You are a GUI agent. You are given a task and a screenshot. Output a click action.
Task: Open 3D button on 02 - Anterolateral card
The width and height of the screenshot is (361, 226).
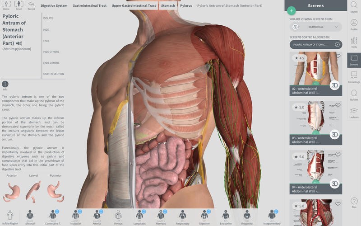[334, 85]
